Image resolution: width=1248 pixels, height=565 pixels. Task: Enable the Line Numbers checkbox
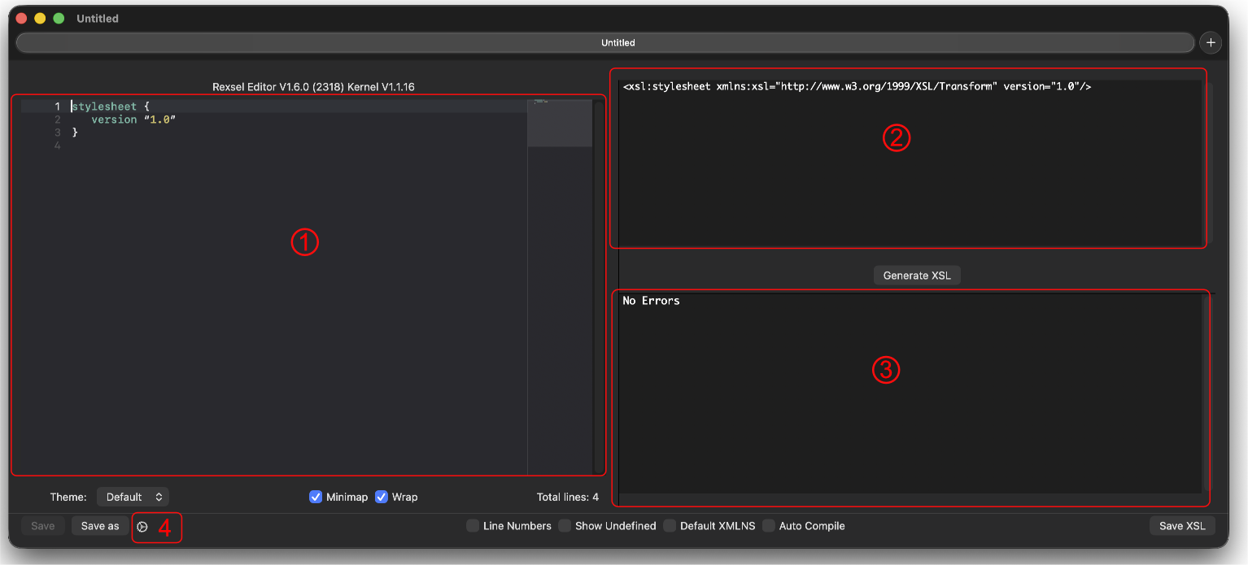pos(473,526)
